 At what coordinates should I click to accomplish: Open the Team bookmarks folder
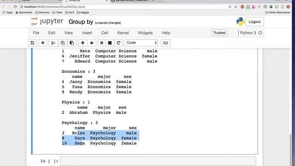(x=57, y=12)
